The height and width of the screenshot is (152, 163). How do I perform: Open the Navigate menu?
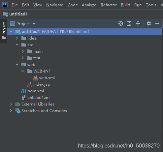click(55, 5)
